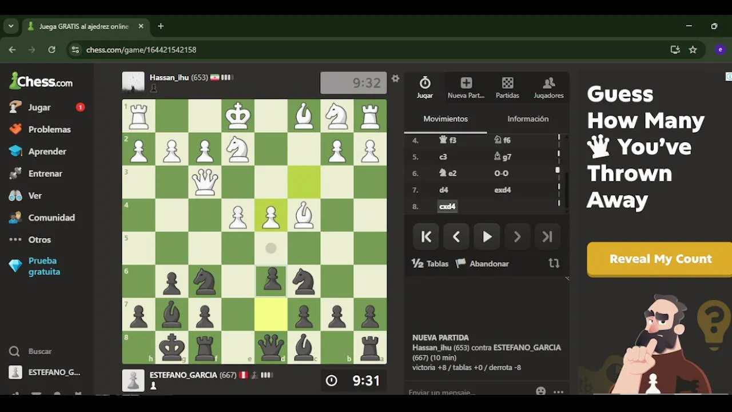Screen dimensions: 732x412
Task: Open the Partidas tab
Action: click(507, 88)
